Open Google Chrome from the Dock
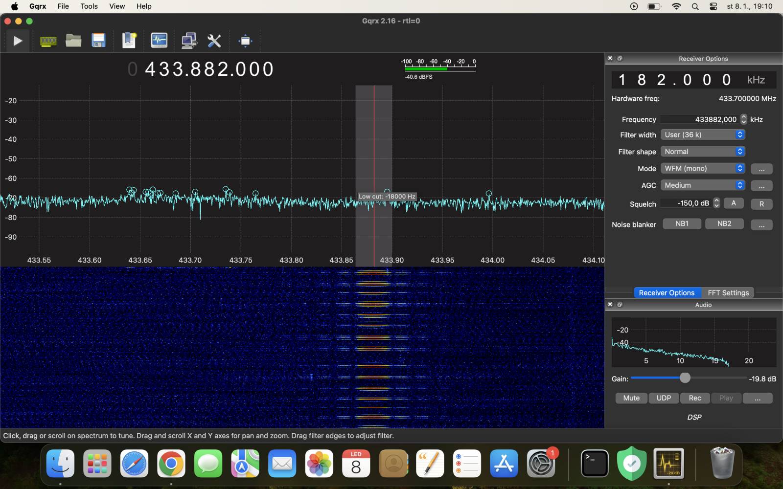The image size is (783, 489). click(x=171, y=463)
